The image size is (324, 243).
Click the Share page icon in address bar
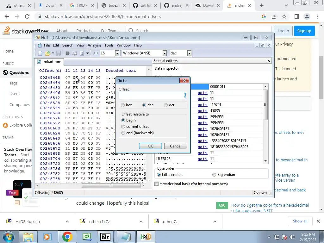274,16
